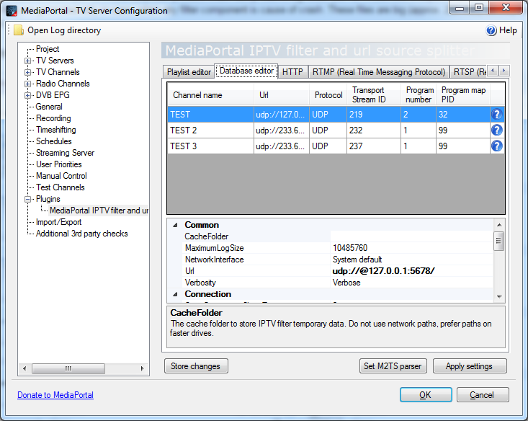Image resolution: width=528 pixels, height=421 pixels.
Task: Click the Open Log directory folder icon
Action: 19,30
